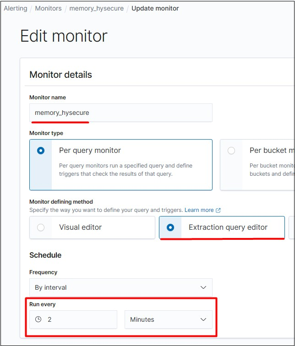Click the clock icon in Run every field
The height and width of the screenshot is (346, 295).
click(x=38, y=319)
